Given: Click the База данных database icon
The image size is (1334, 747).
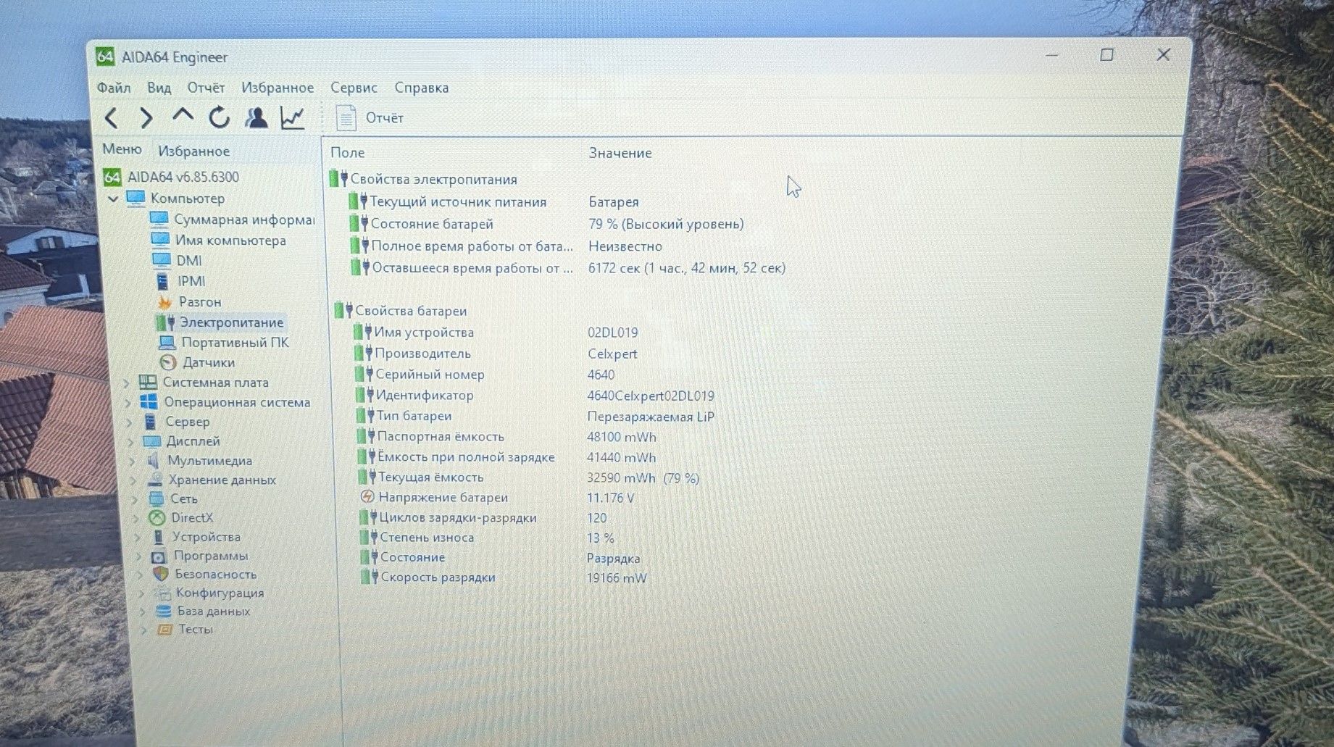Looking at the screenshot, I should click(x=164, y=611).
